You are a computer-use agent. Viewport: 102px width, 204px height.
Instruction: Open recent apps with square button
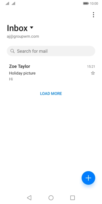pos(72,197)
